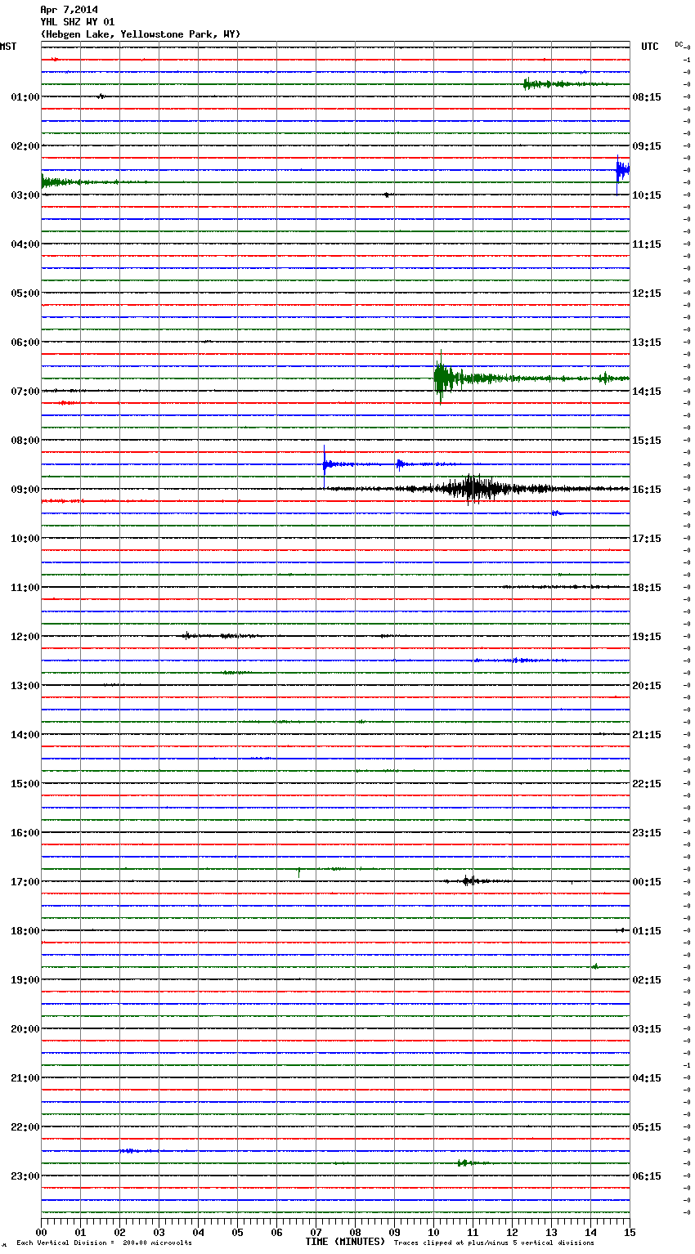Viewport: 695px width, 1254px height.
Task: Click the "12:00" MST time label
Action: (x=25, y=637)
